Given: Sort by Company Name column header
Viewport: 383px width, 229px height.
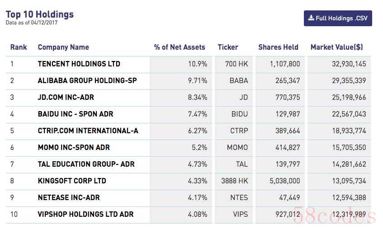Looking at the screenshot, I should pos(63,47).
